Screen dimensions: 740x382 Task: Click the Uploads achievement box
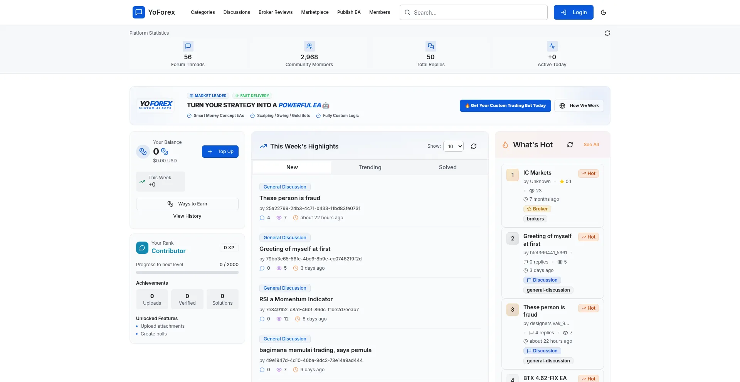click(152, 299)
